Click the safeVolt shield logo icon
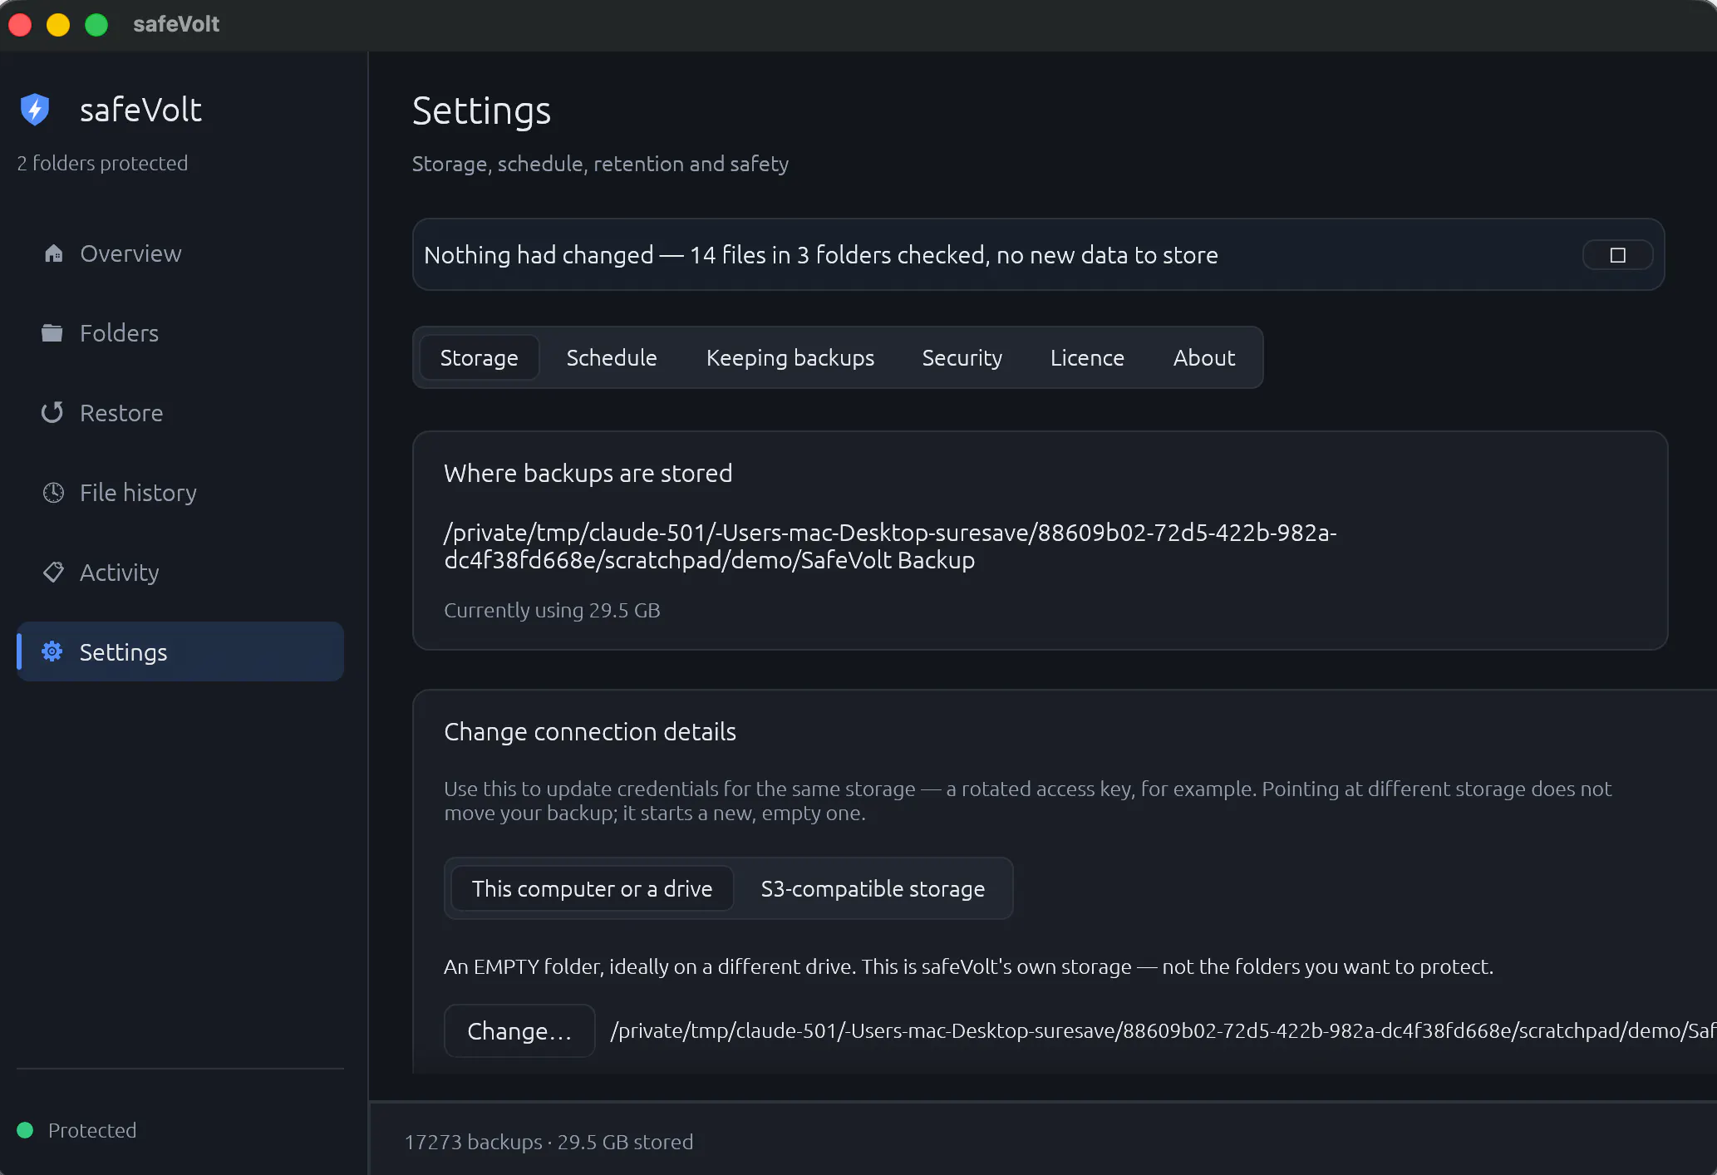 [x=35, y=109]
